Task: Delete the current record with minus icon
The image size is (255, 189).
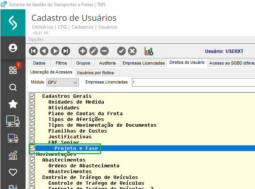Action: pos(104,51)
